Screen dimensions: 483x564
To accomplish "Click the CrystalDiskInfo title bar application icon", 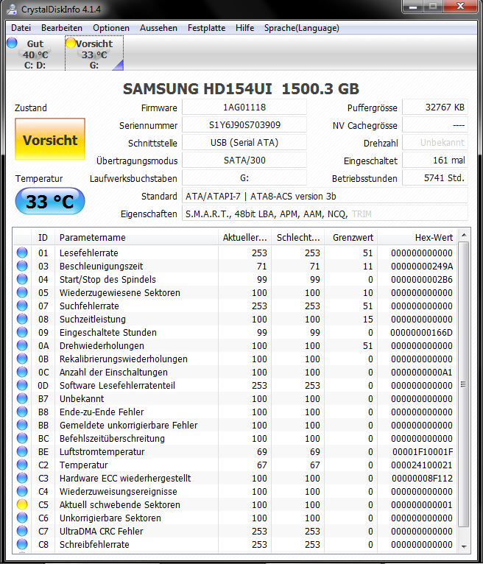I will 12,9.
